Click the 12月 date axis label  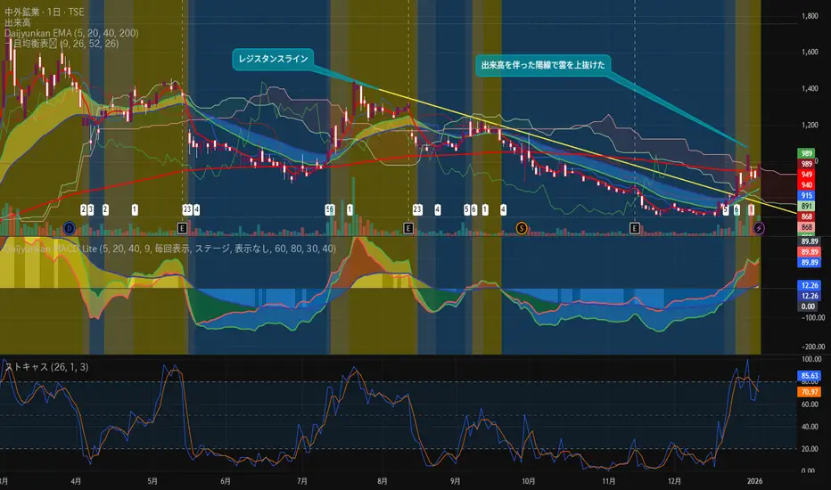pos(675,481)
